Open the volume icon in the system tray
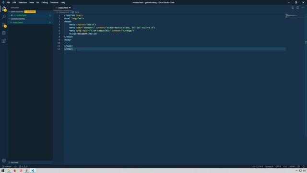This screenshot has width=307, height=173. pyautogui.click(x=304, y=171)
